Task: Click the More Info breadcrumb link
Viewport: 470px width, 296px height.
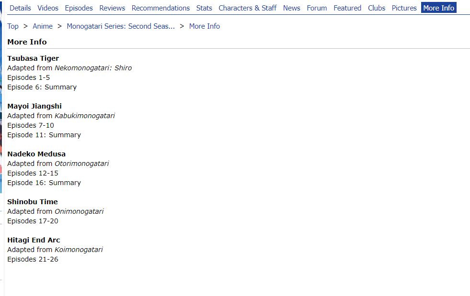Action: tap(205, 26)
